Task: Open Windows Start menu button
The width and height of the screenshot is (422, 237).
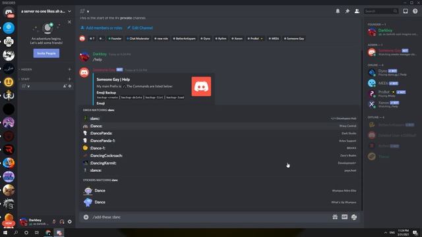Action: click(5, 232)
